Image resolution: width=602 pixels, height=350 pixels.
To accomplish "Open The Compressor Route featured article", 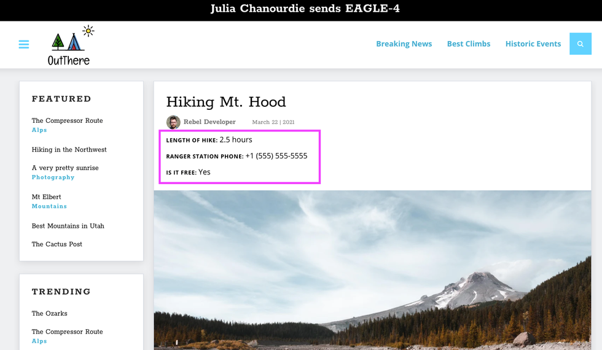I will tap(67, 121).
